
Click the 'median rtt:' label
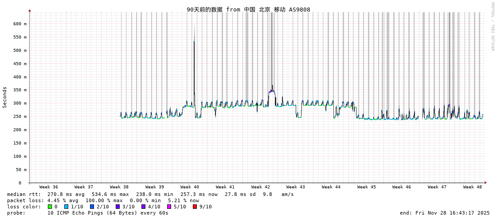click(x=24, y=194)
